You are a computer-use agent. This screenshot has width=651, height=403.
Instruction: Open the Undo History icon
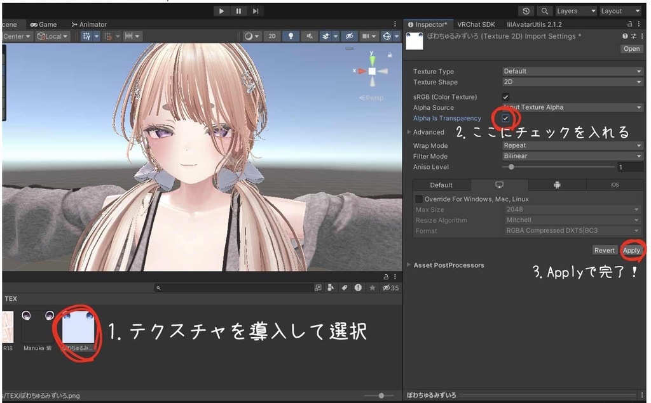(x=526, y=11)
